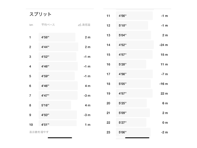Click the km column header

pyautogui.click(x=31, y=25)
